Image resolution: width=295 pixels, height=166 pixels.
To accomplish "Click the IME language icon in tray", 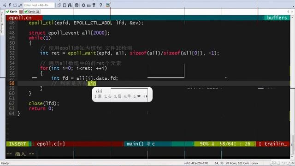I will point(273,163).
